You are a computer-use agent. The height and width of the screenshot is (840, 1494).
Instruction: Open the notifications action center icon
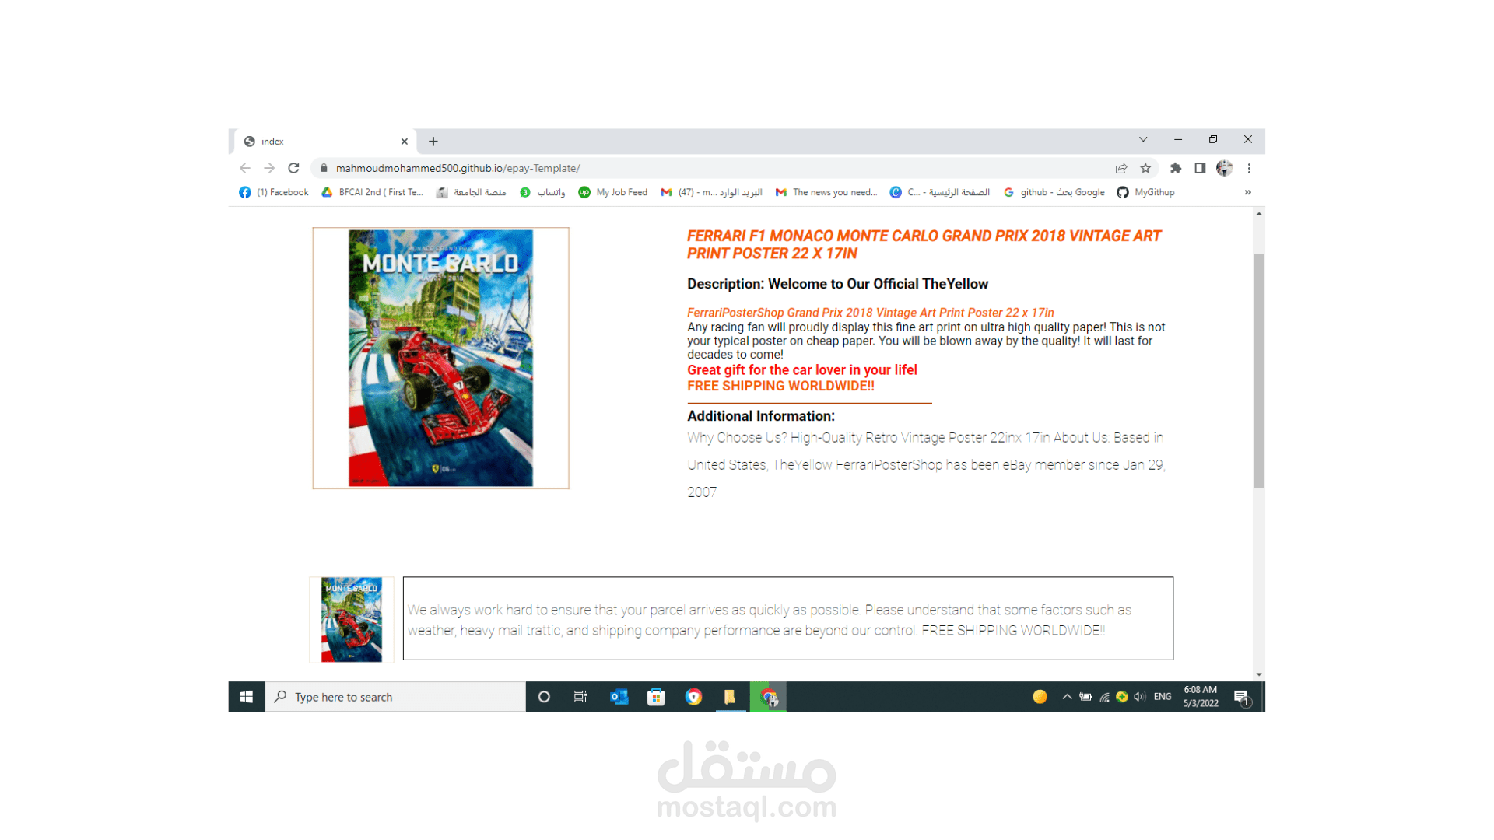[1242, 698]
